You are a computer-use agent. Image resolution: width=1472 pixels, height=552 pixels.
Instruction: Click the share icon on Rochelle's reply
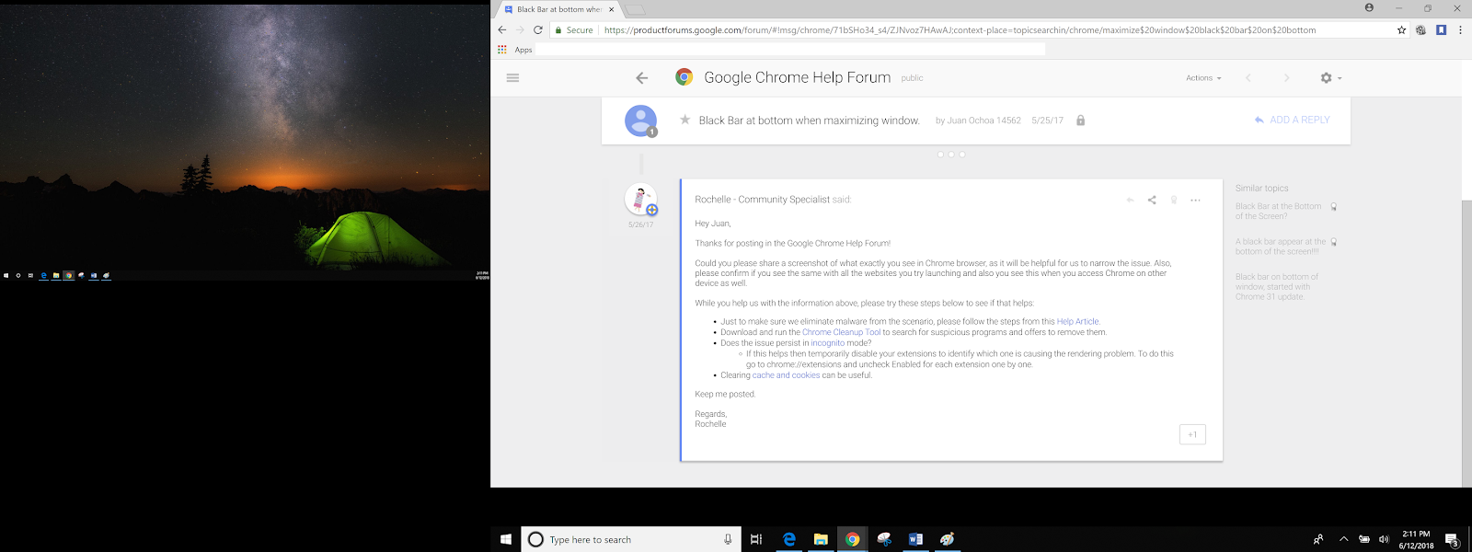click(1152, 200)
